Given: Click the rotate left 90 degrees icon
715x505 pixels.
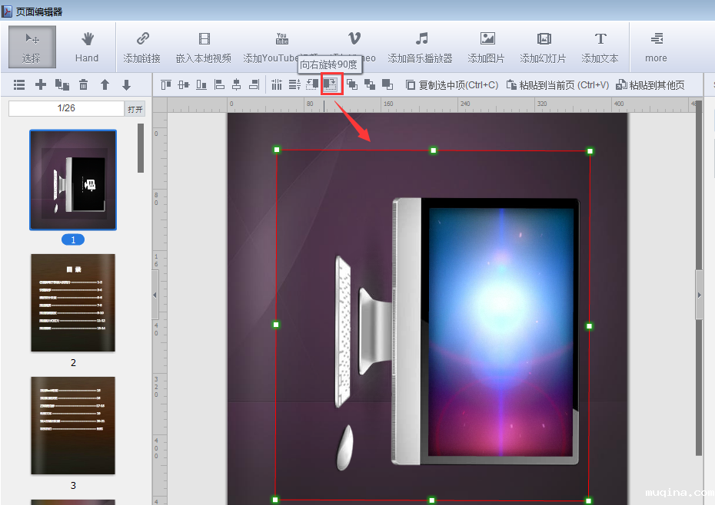Looking at the screenshot, I should (312, 85).
